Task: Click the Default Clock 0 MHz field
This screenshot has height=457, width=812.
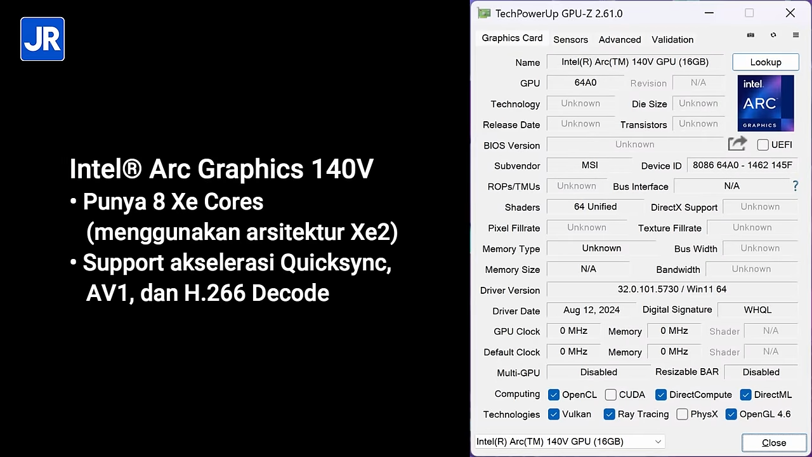Action: click(x=573, y=352)
